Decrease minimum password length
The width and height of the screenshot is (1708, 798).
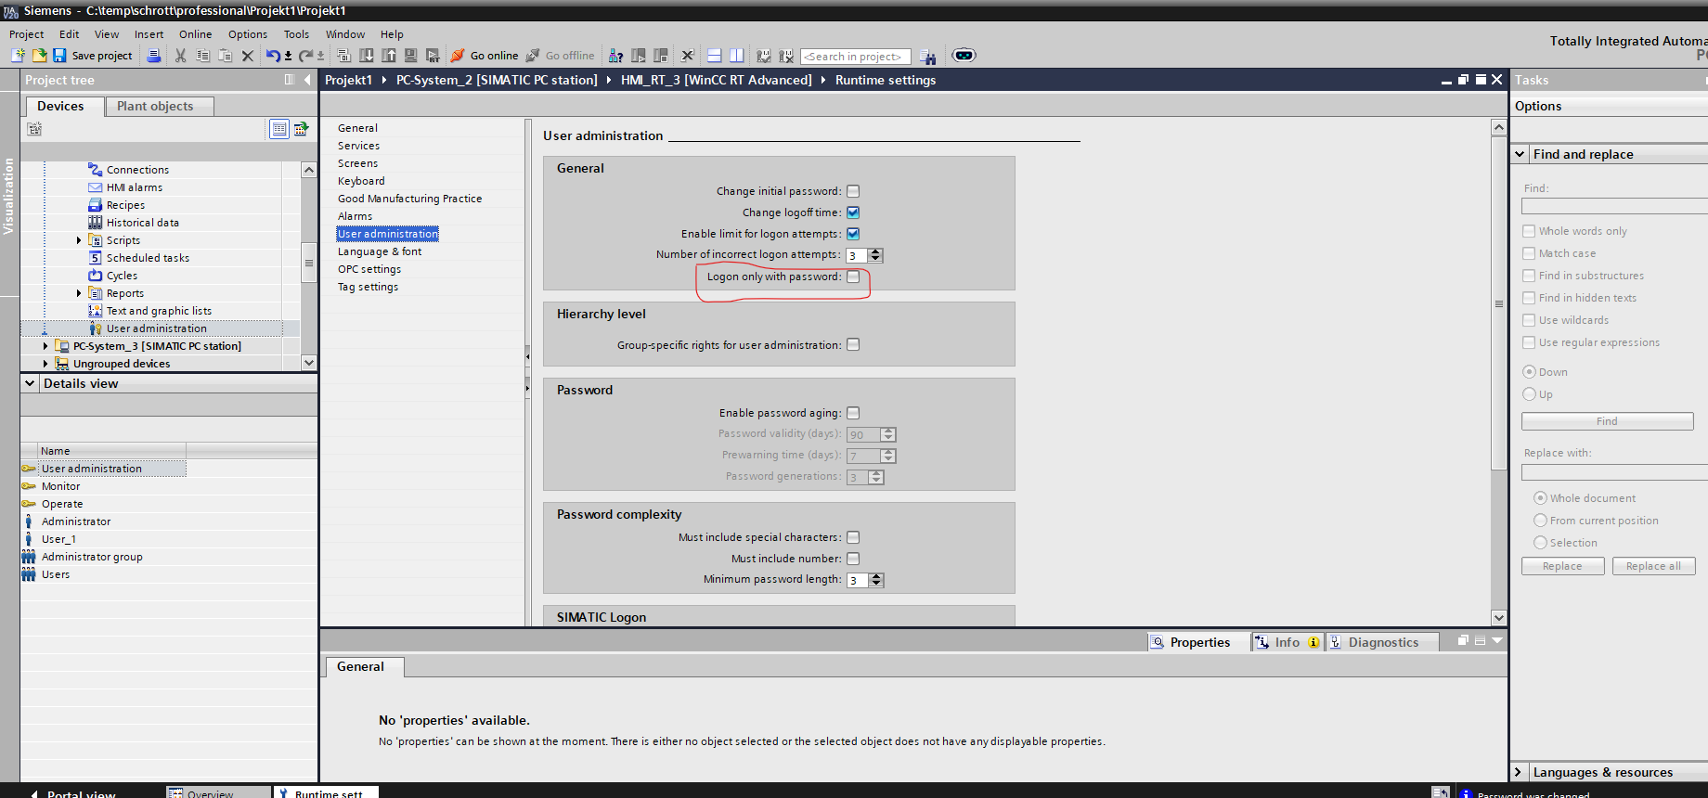point(876,584)
